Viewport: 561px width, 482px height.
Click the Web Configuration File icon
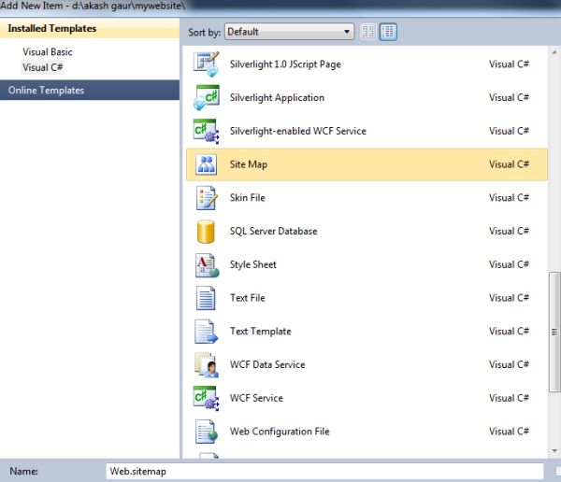[207, 432]
